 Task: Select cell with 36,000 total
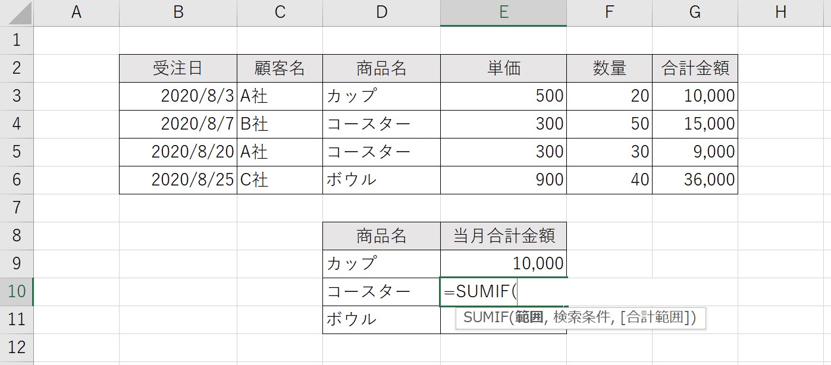[x=695, y=180]
